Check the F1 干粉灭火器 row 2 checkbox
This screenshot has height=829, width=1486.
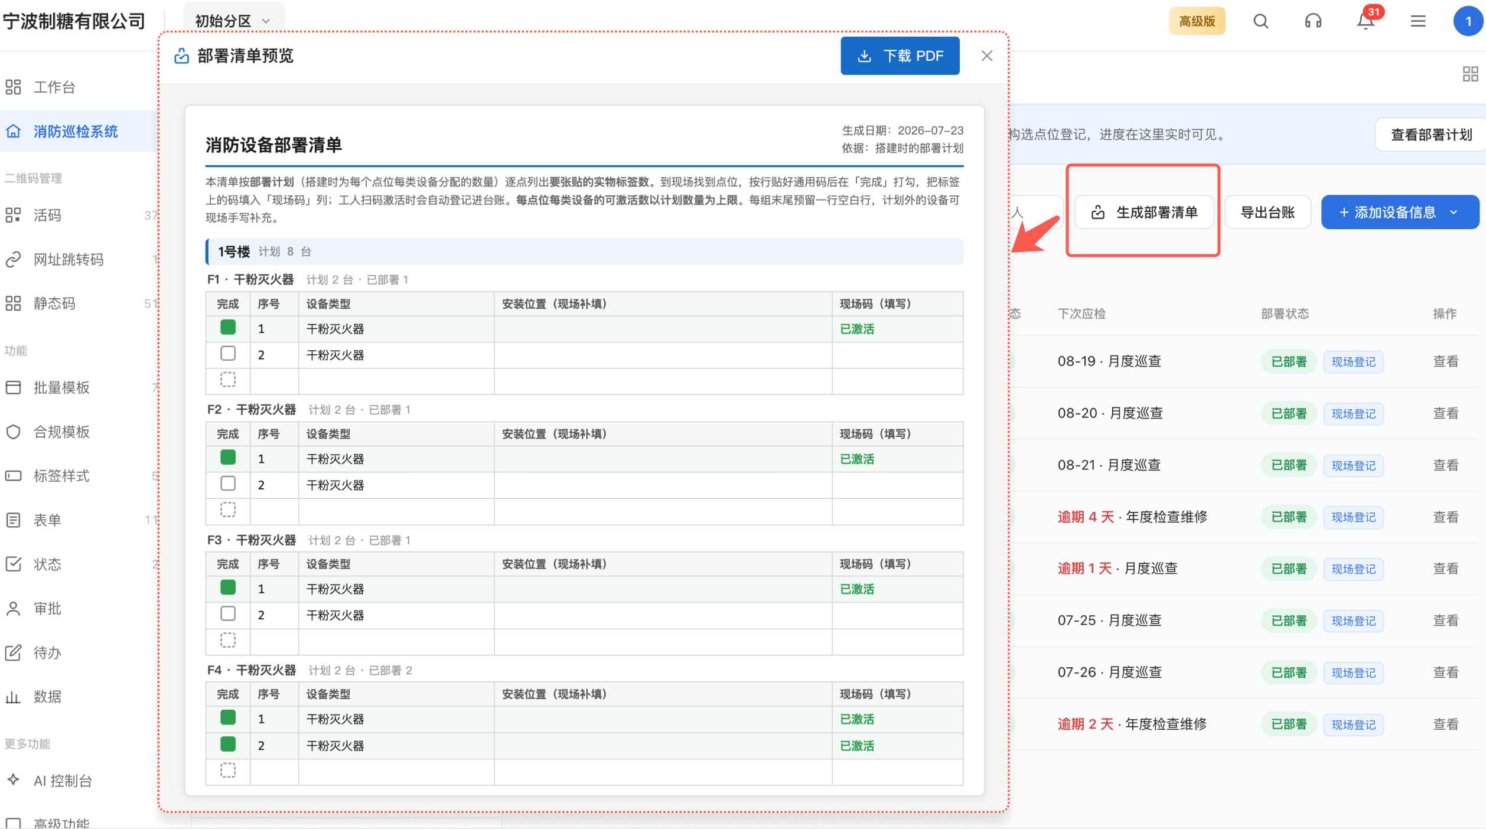pyautogui.click(x=228, y=354)
